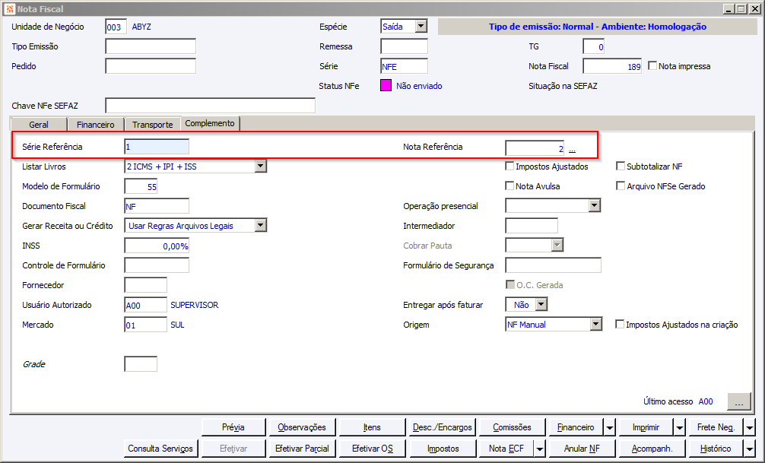765x463 pixels.
Task: Click the bottom Financeiro button
Action: point(576,427)
